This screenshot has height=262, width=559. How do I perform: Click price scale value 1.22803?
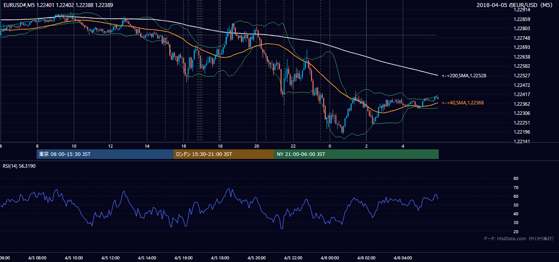click(522, 28)
